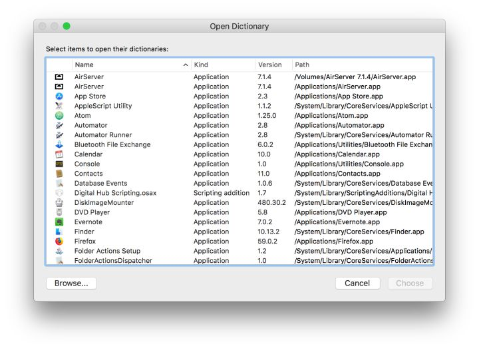Screen dimensions: 479x350
Task: Click path '/Applications/DVD Player.app'
Action: [341, 212]
